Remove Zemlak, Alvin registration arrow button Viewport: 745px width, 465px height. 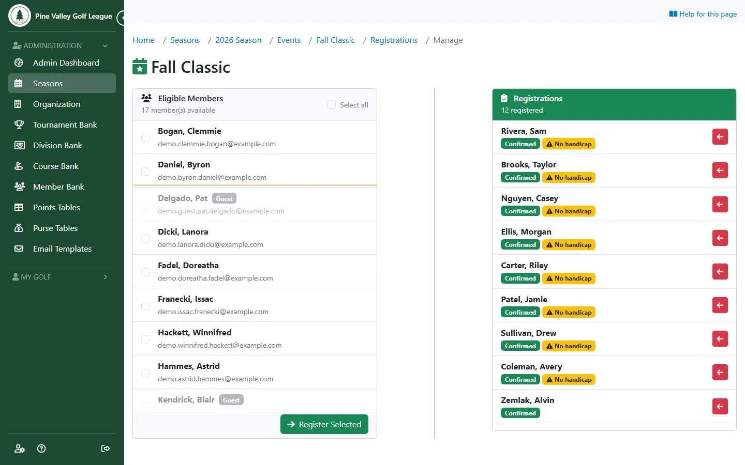[720, 406]
